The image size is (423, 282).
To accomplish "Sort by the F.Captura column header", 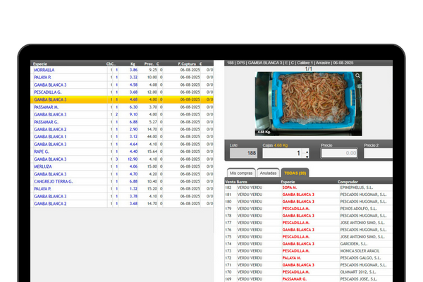I will click(187, 63).
